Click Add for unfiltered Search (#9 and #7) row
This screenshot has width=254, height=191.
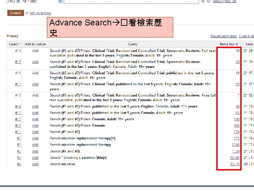point(35,132)
